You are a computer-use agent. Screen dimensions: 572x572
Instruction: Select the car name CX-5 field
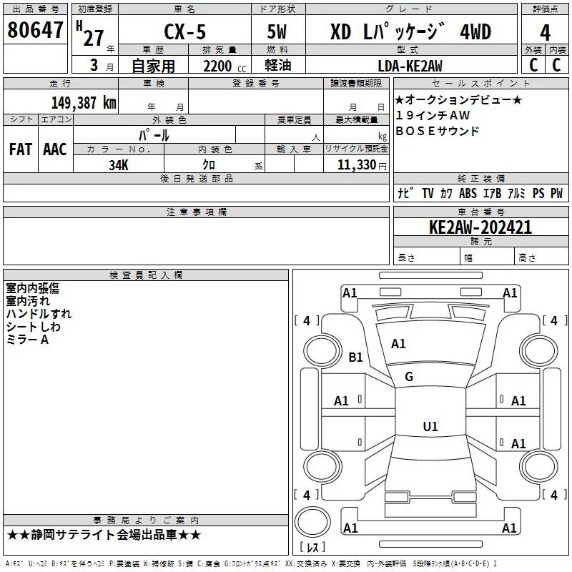click(182, 31)
